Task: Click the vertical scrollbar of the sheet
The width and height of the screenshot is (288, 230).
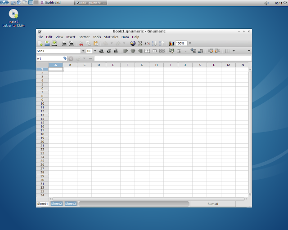Action: (x=250, y=132)
